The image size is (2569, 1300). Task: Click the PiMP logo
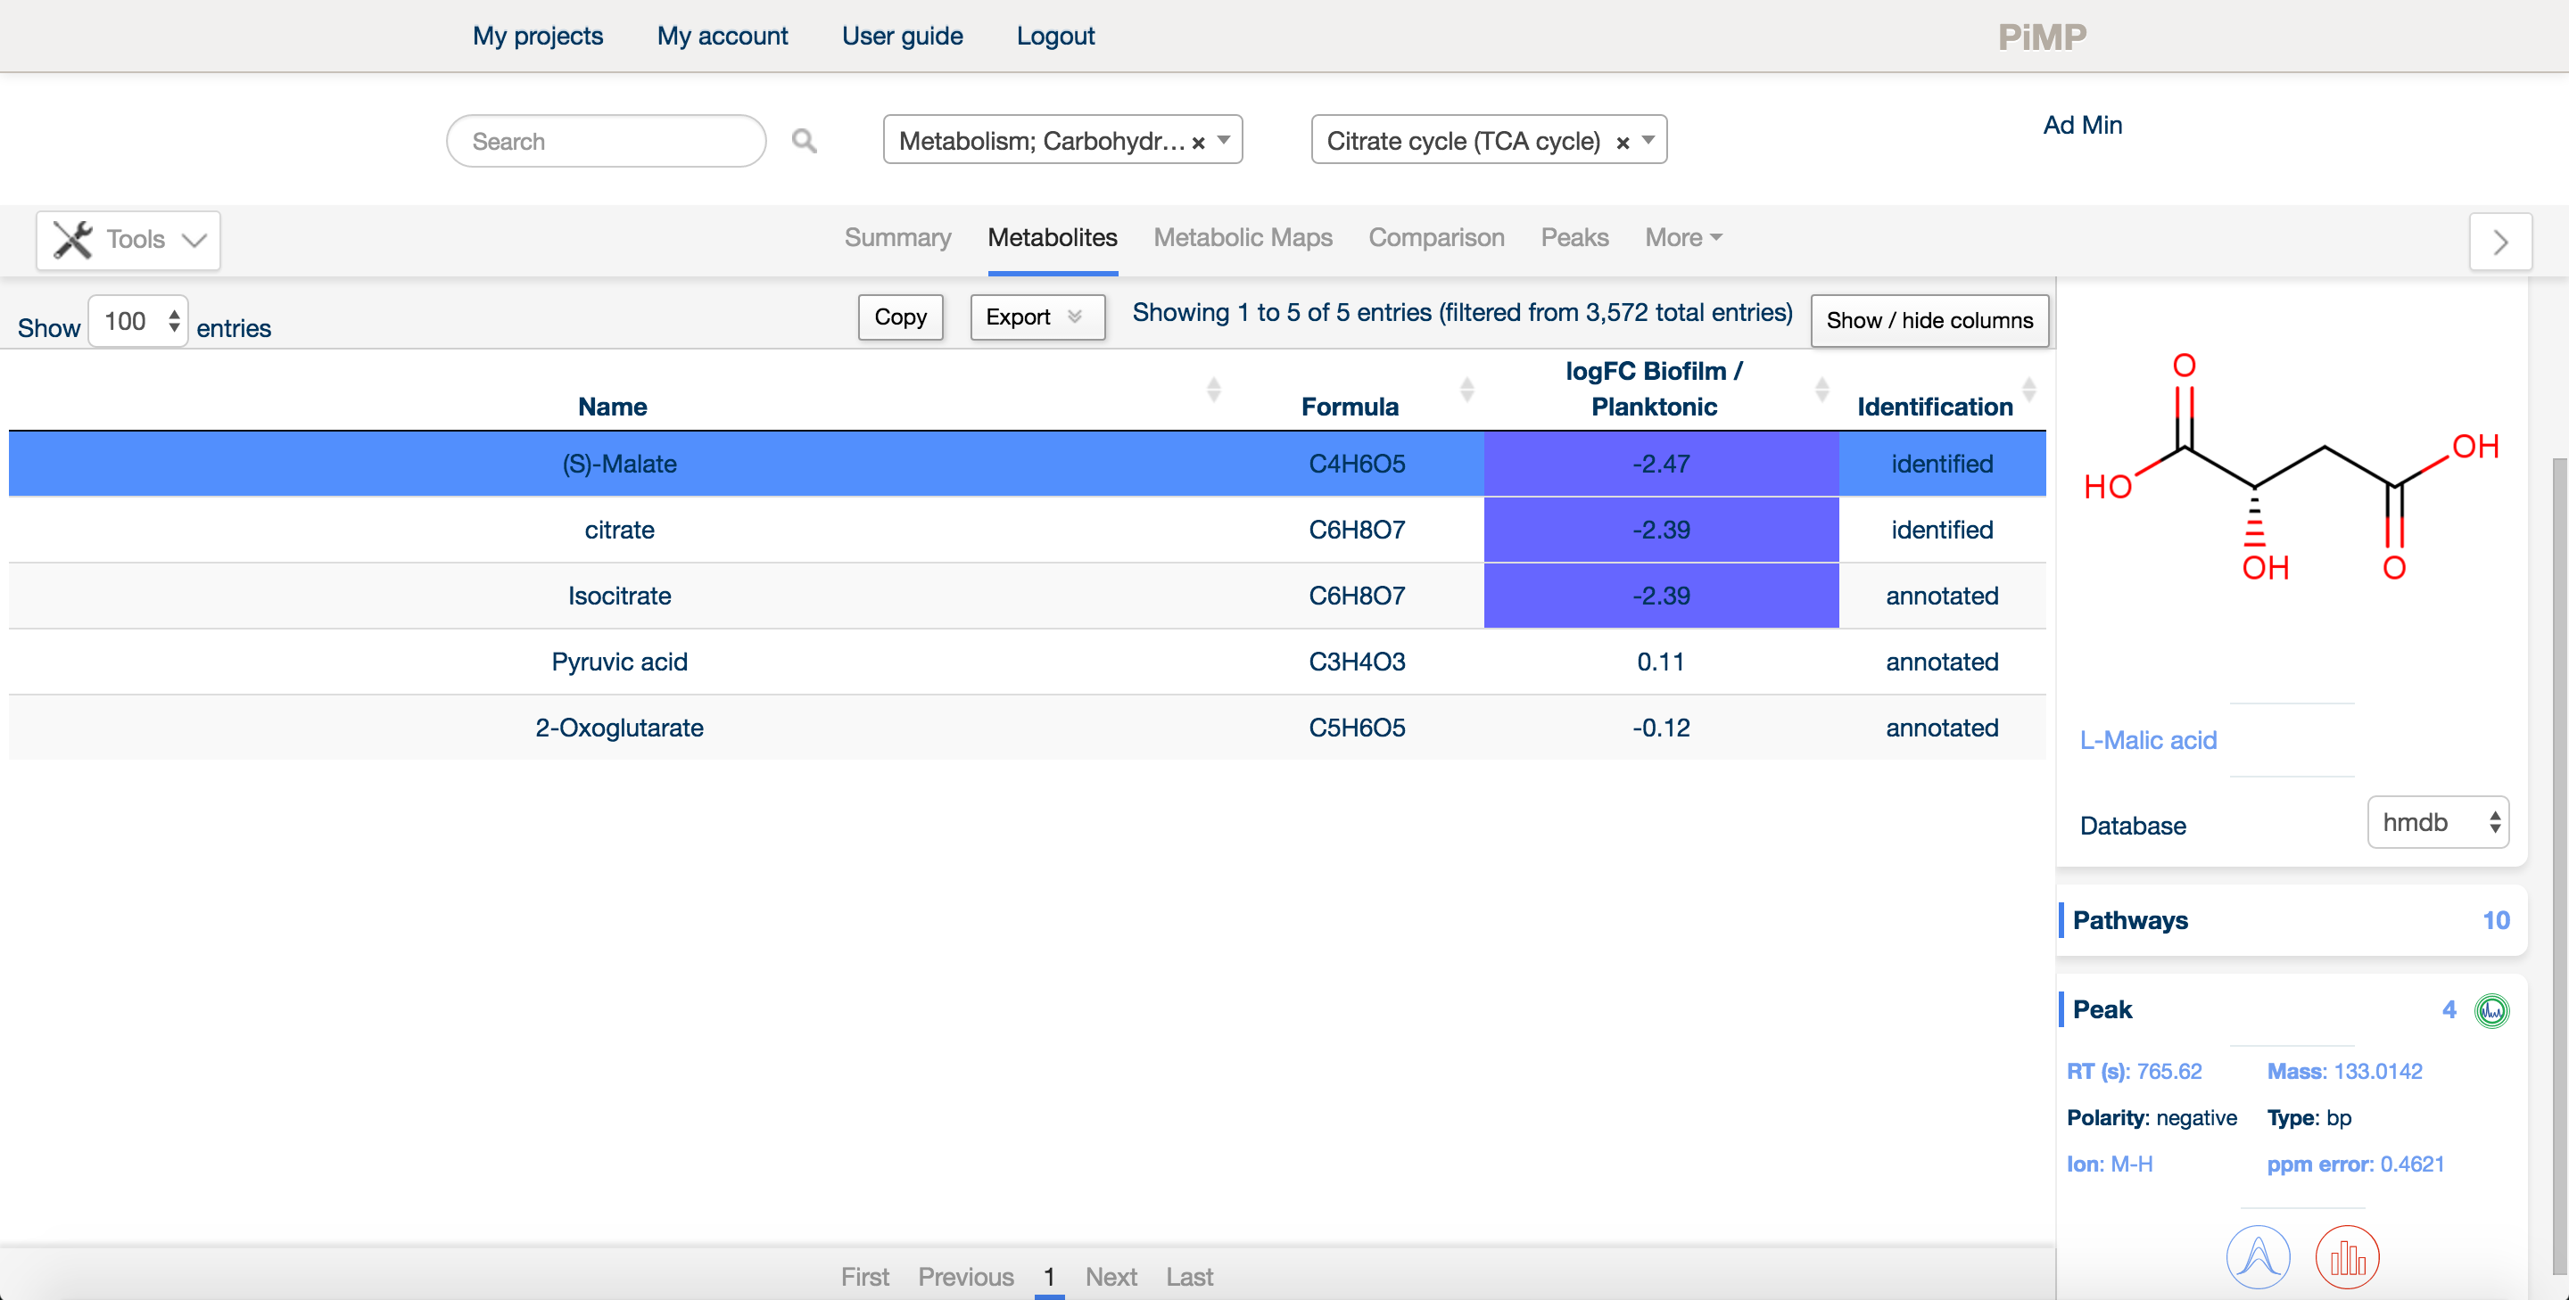click(x=2042, y=37)
